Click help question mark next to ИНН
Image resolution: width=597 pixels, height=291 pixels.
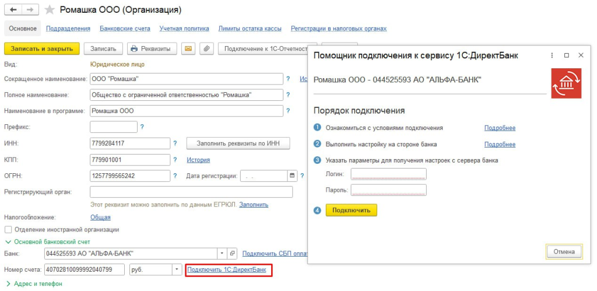pos(175,143)
